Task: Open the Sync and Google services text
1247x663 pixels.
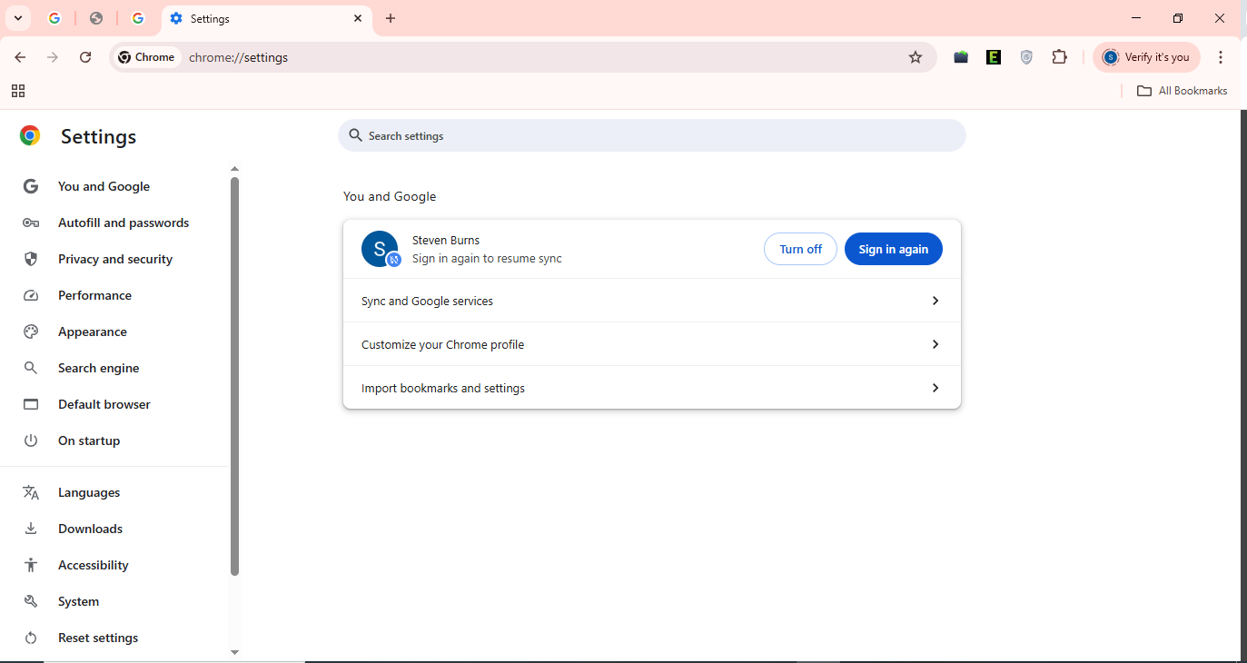Action: point(427,301)
